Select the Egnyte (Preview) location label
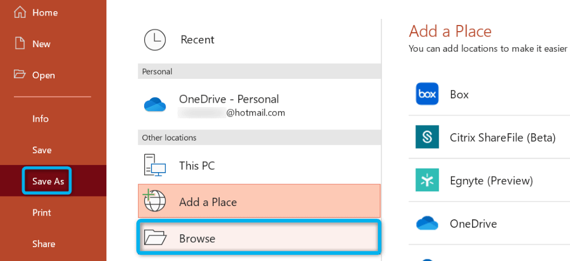 tap(491, 180)
